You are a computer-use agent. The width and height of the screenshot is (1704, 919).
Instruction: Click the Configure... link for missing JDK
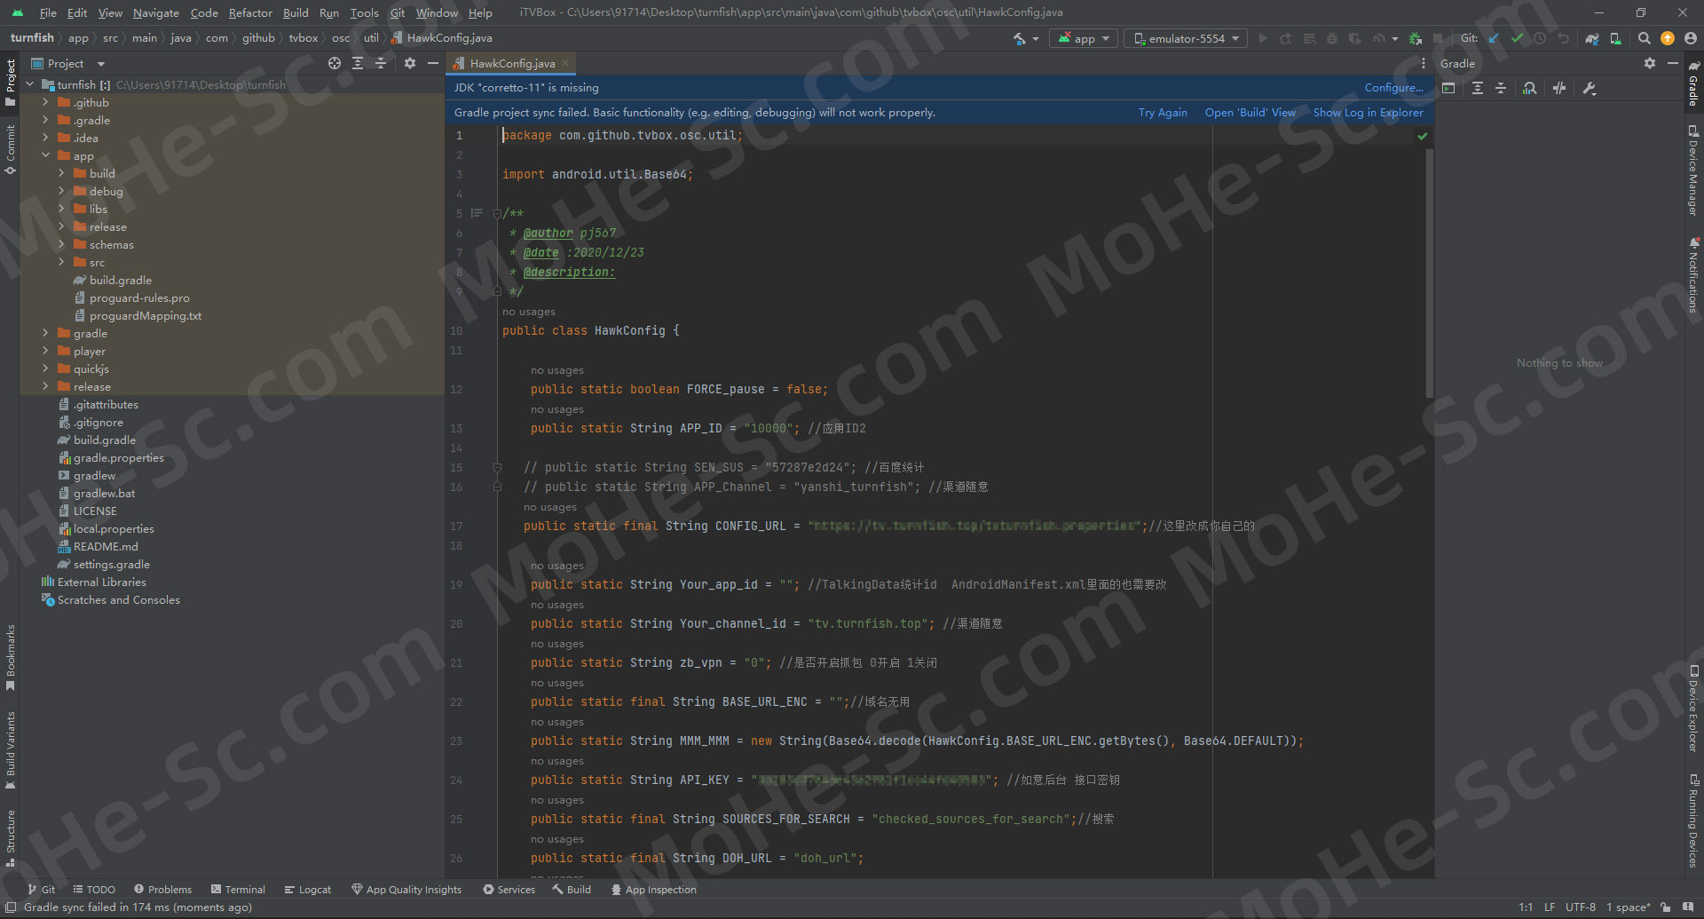click(1393, 87)
